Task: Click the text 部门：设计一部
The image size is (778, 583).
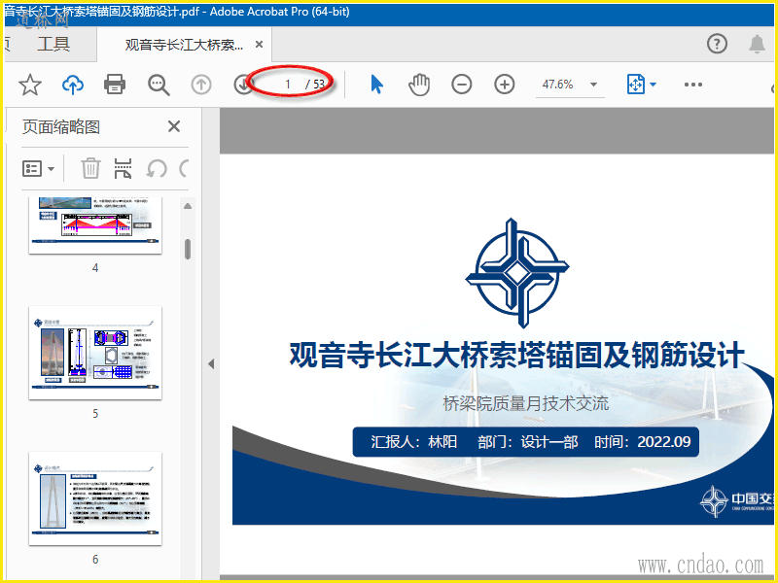Action: 528,441
